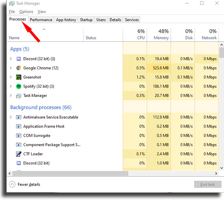Click the End task button
224x200 pixels.
(x=207, y=184)
